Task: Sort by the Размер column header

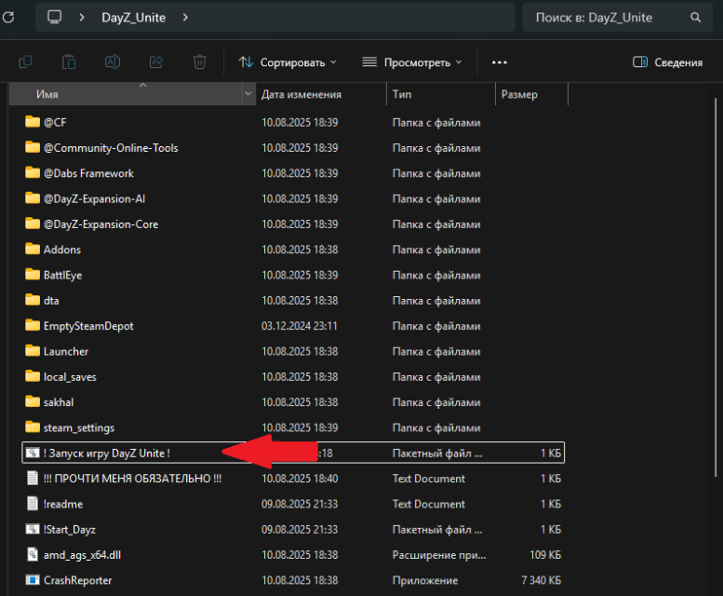Action: pos(531,94)
